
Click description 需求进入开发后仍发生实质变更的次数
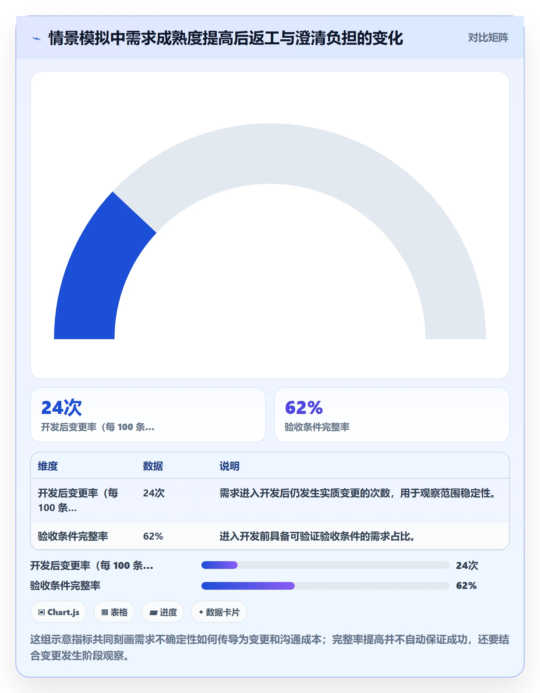click(x=358, y=493)
